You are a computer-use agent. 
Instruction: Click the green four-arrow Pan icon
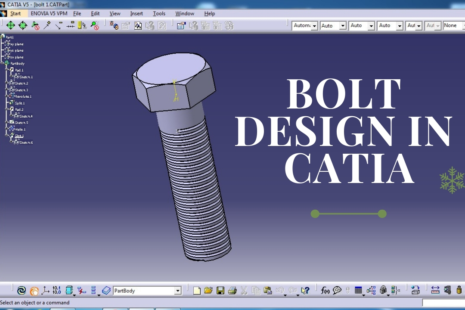[10, 25]
